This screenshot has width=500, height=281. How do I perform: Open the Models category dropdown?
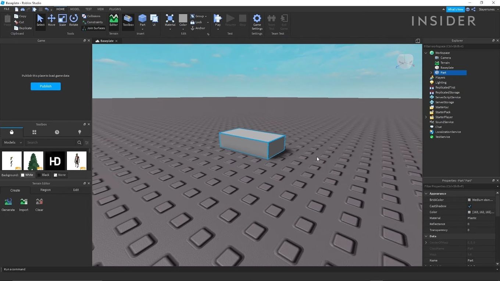coord(13,143)
